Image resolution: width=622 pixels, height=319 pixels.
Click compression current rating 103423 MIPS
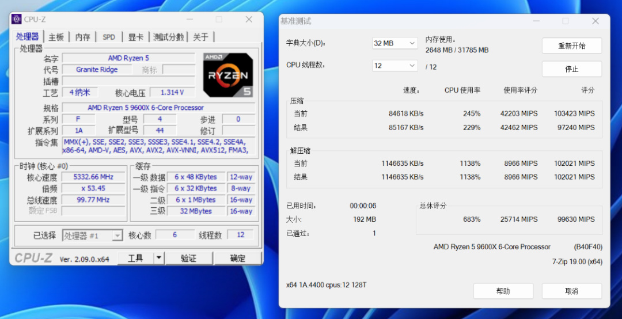[x=574, y=113]
